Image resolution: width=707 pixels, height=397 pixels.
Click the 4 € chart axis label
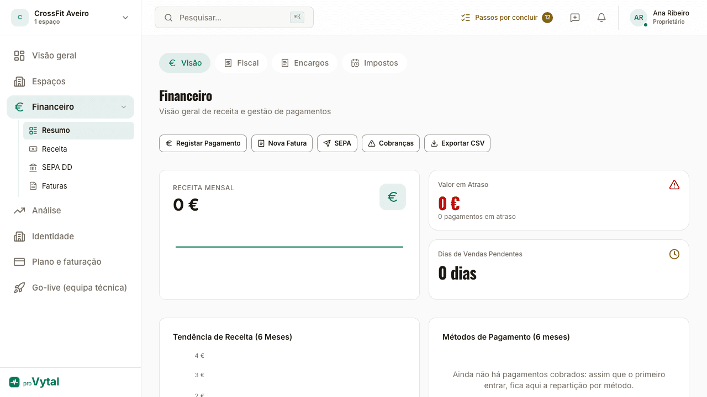199,356
